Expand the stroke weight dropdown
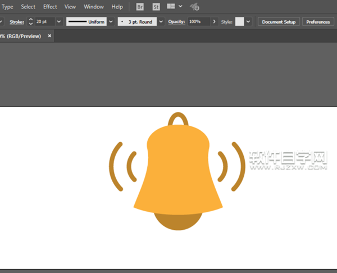 [x=59, y=21]
